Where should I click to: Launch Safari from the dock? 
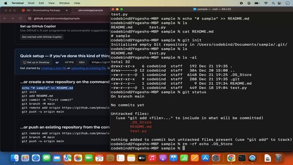36,158
